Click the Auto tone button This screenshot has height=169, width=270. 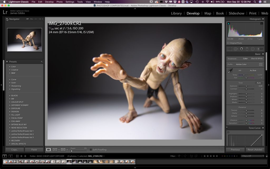[259, 83]
